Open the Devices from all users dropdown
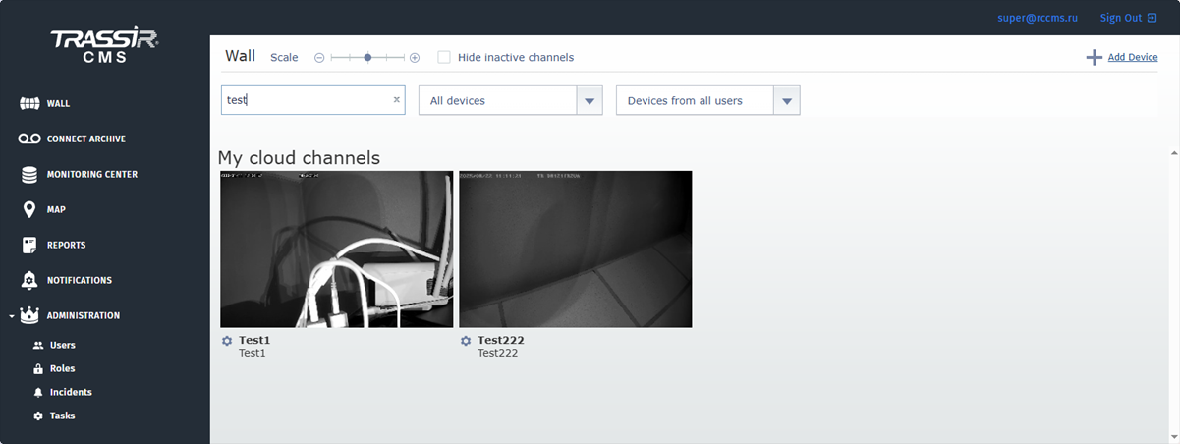The image size is (1180, 444). (x=786, y=100)
